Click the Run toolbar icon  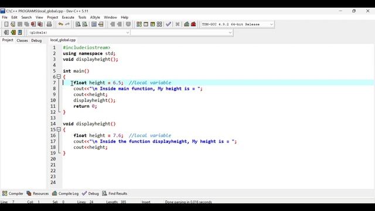(146, 24)
